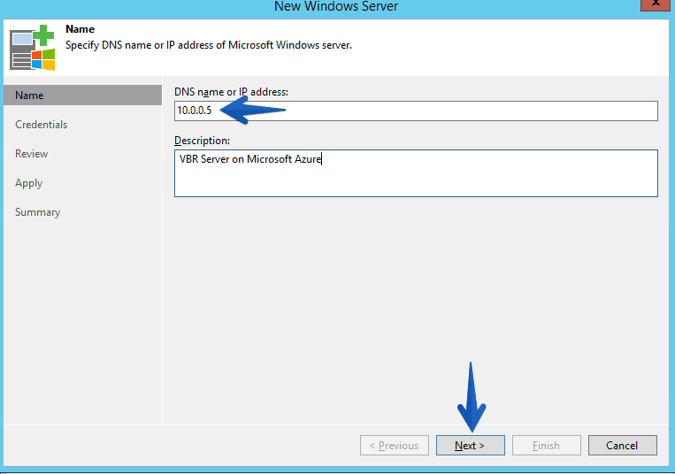
Task: Click inside the Description text box
Action: click(416, 173)
